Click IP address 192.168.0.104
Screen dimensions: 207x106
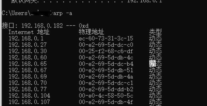[29, 96]
